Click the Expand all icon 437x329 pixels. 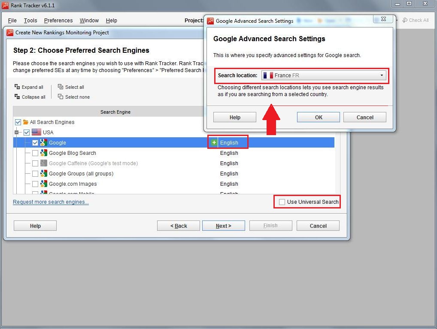[x=17, y=87]
